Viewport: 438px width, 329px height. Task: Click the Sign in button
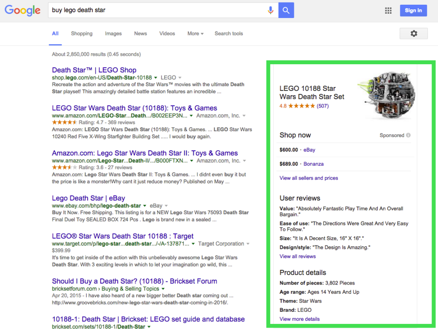(414, 11)
